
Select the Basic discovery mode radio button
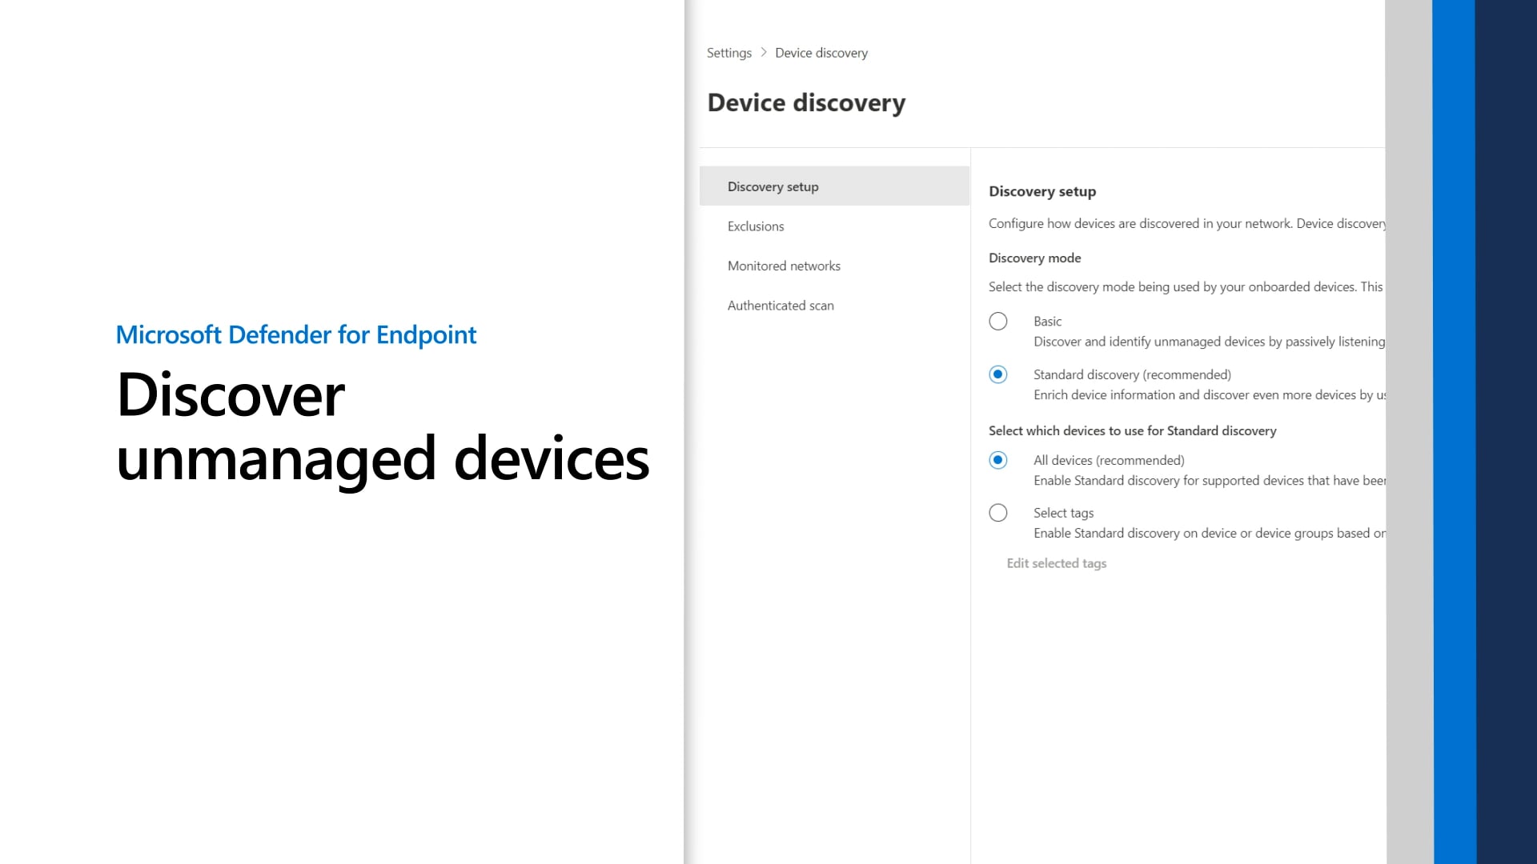(x=997, y=322)
